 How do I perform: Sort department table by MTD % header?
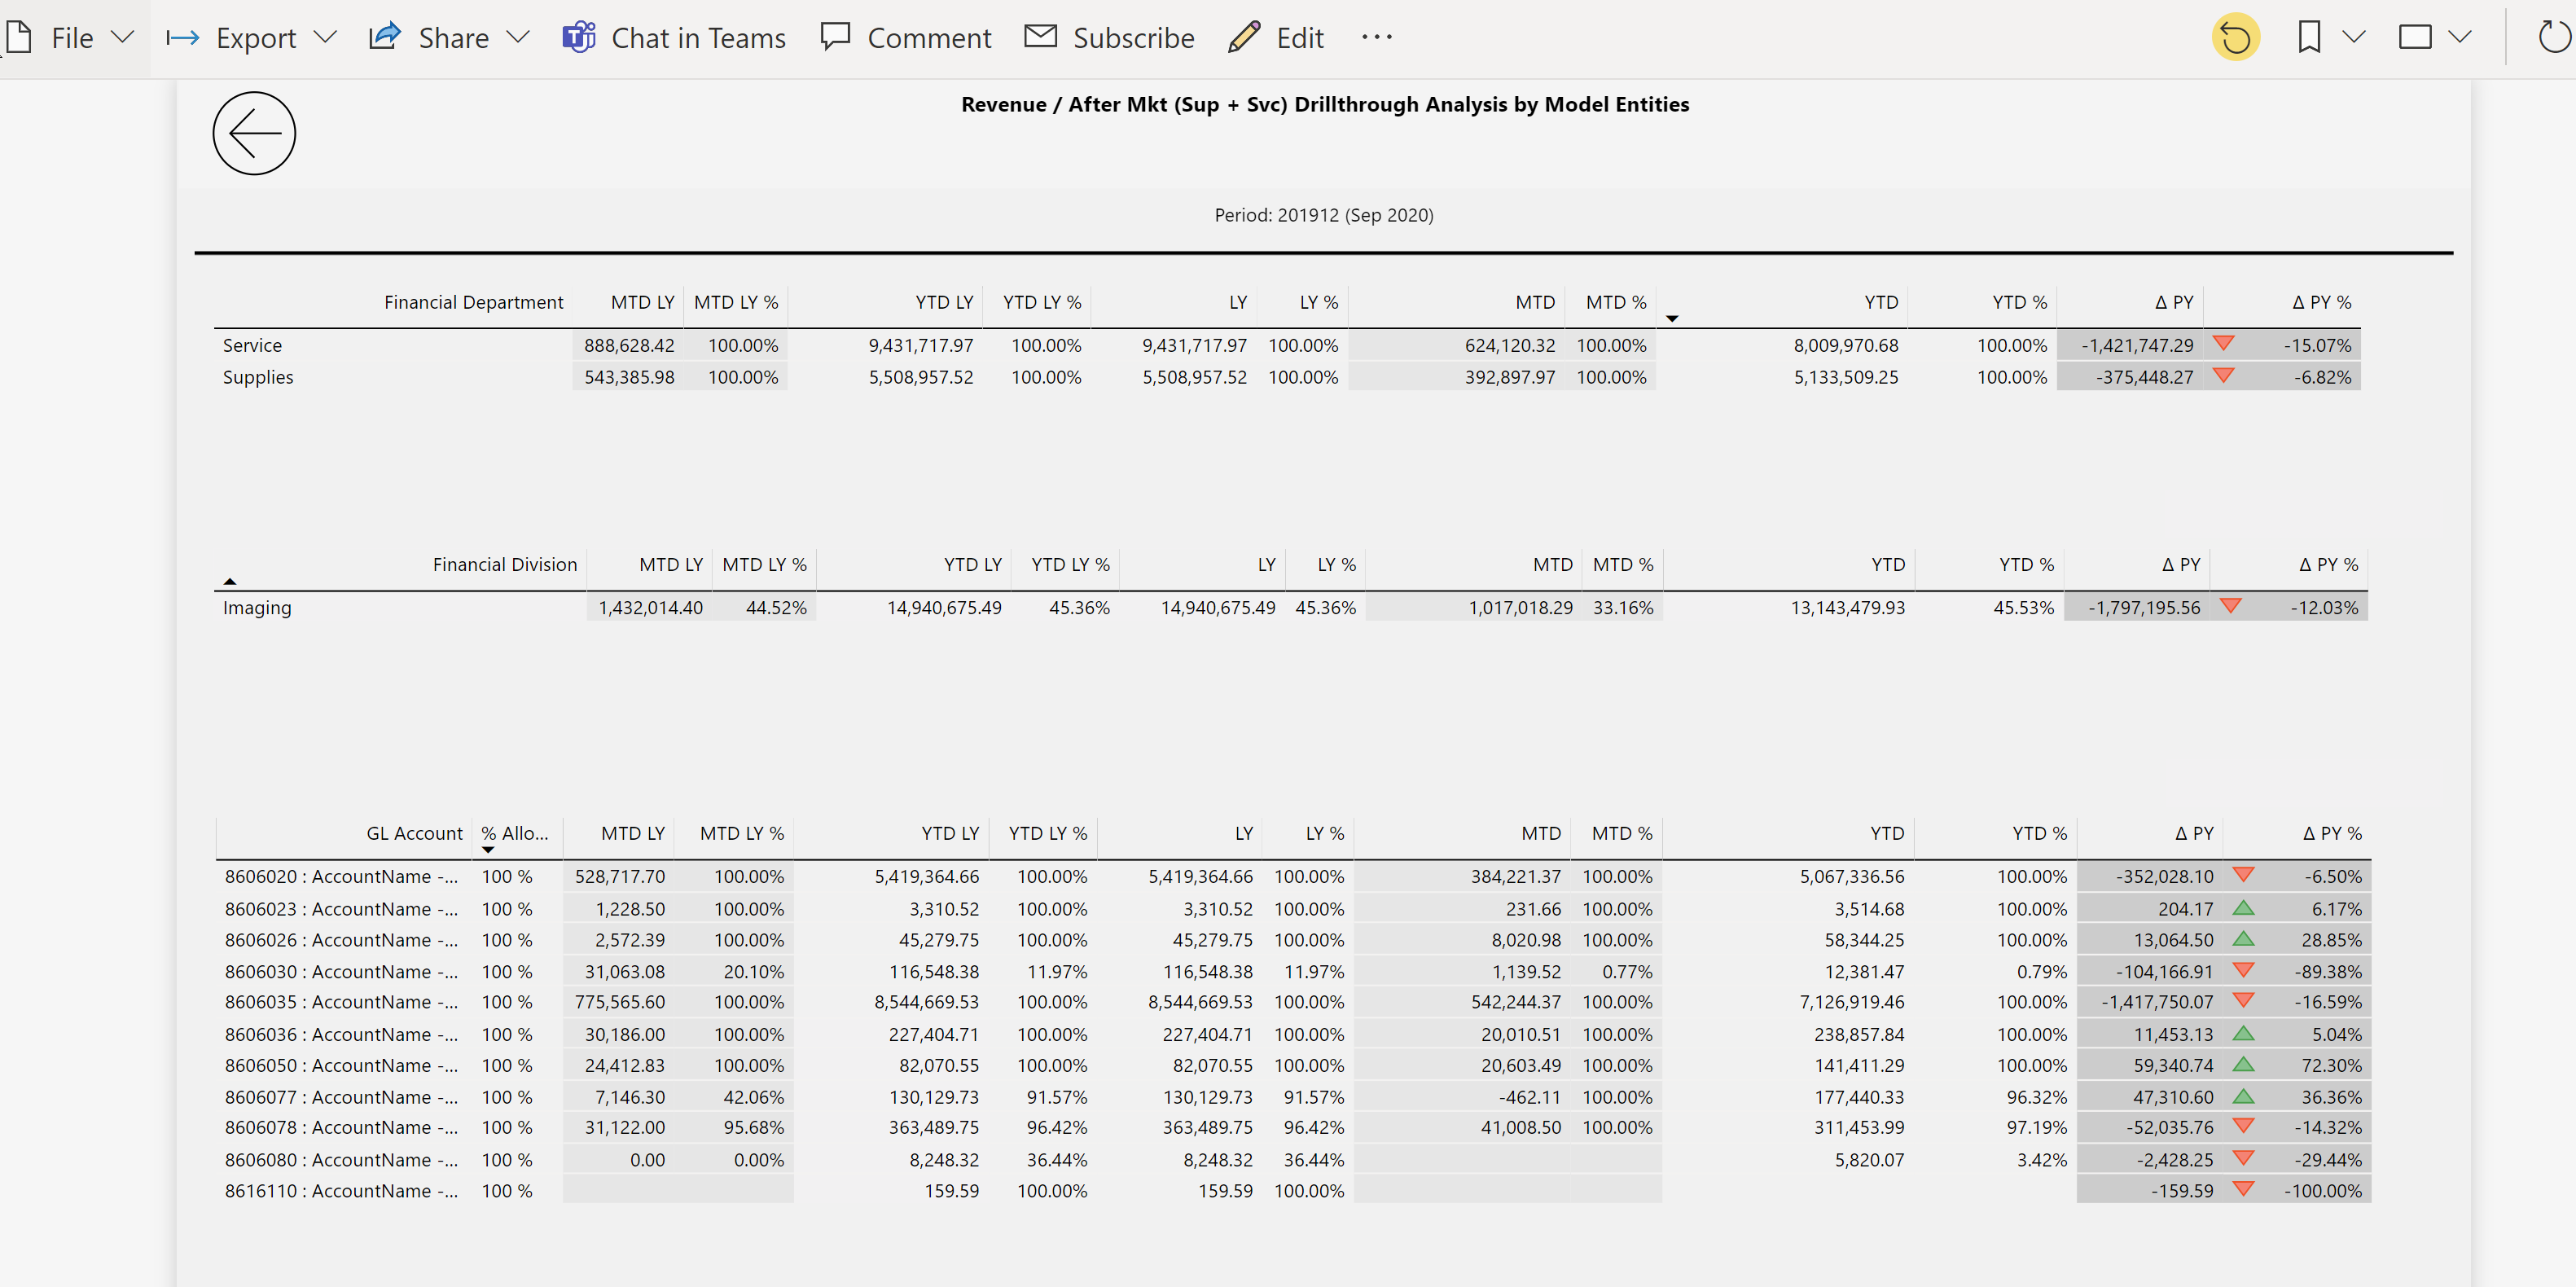1616,302
